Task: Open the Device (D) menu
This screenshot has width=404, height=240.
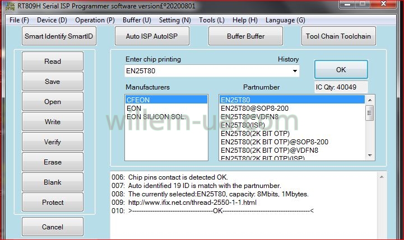Action: coord(52,20)
